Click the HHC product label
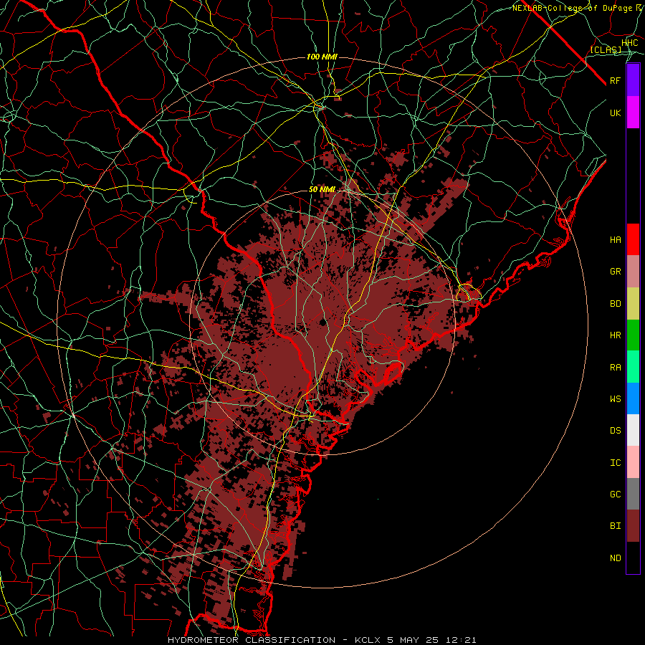 630,43
